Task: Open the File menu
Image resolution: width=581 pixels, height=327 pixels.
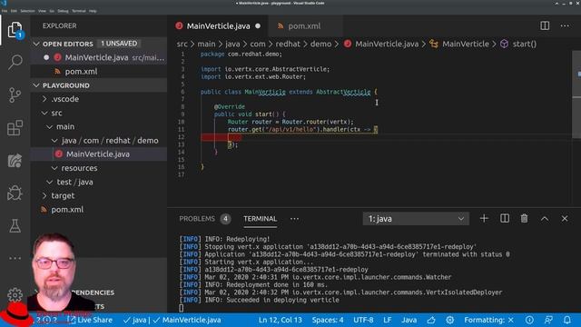Action: (x=5, y=11)
